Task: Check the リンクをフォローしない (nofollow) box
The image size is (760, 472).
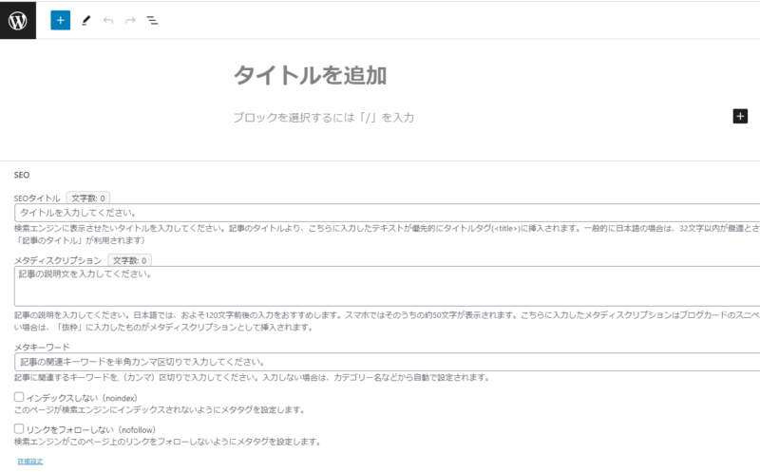Action: (x=20, y=428)
